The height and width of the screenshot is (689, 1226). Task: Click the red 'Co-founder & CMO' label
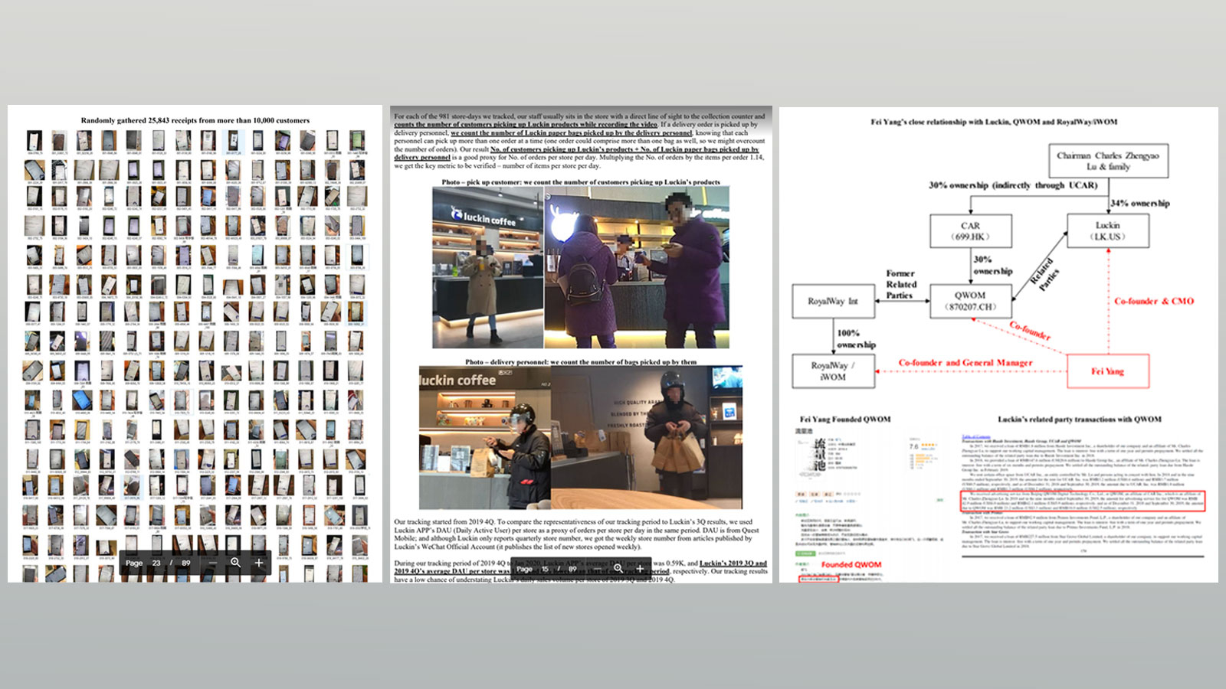pos(1154,301)
